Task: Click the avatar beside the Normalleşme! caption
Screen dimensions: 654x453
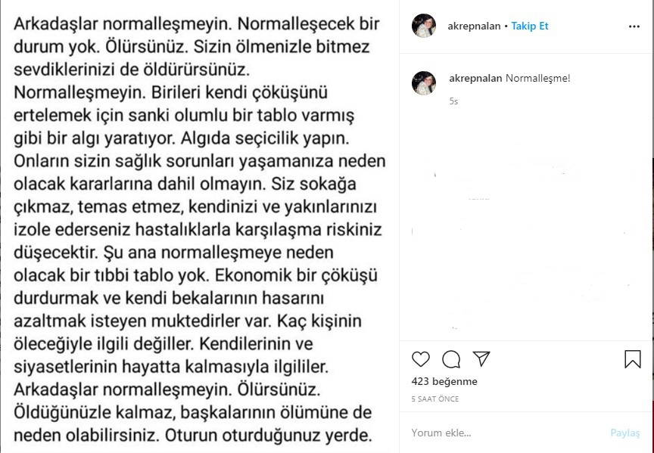Action: [x=424, y=83]
